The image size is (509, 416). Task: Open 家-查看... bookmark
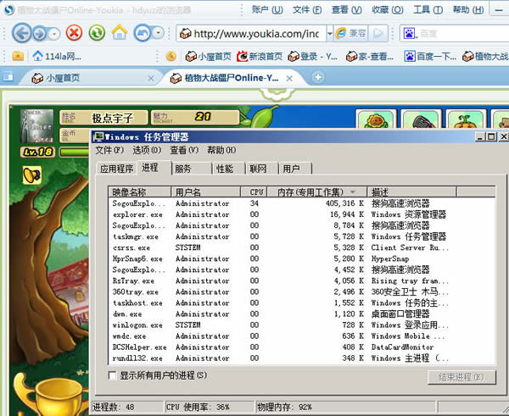pos(369,57)
